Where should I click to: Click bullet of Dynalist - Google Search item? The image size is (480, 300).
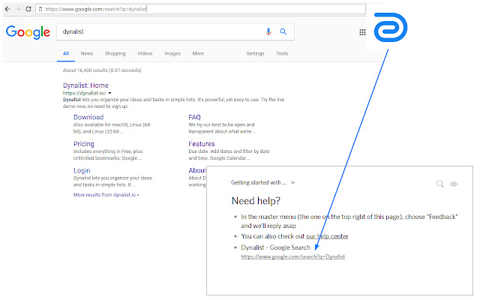coord(235,247)
